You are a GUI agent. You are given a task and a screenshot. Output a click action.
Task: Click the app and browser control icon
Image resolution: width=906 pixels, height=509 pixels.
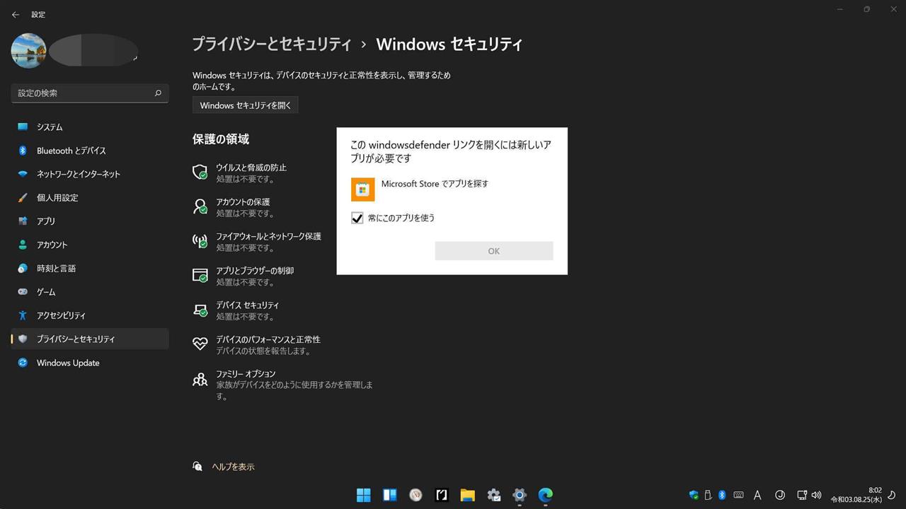coord(200,276)
